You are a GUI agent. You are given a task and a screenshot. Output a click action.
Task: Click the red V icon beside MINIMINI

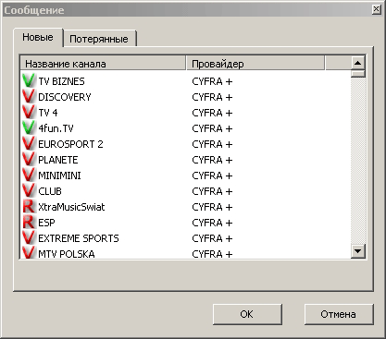click(29, 176)
